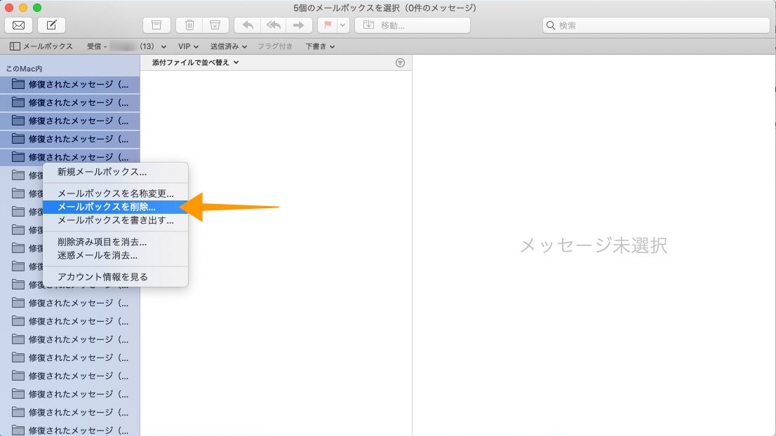Image resolution: width=776 pixels, height=436 pixels.
Task: Open 添付ファイルで並べ替え sort dropdown
Action: (x=195, y=62)
